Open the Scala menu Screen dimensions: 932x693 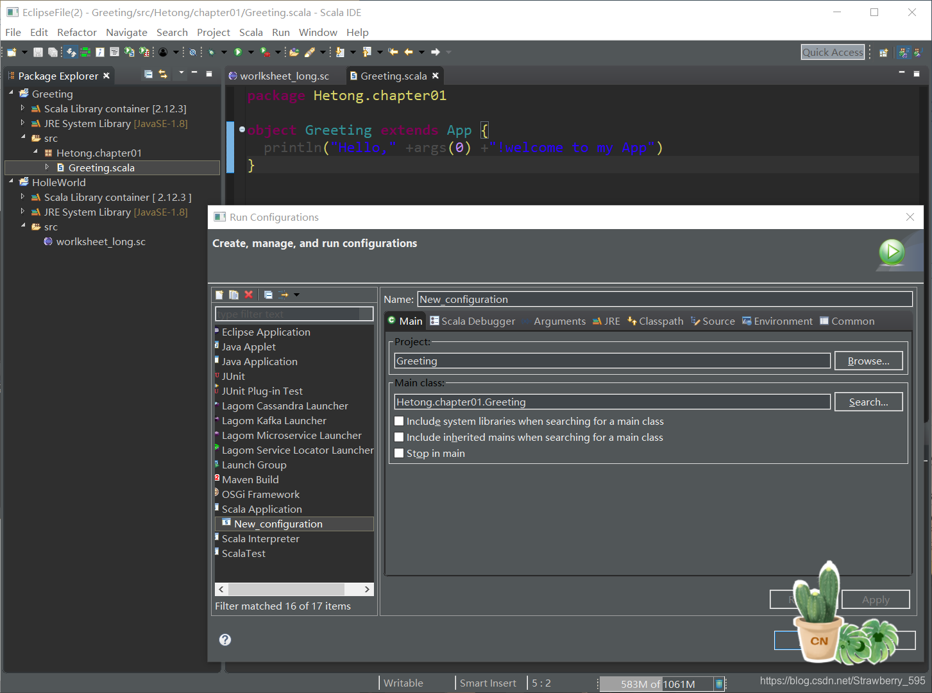[x=251, y=32]
